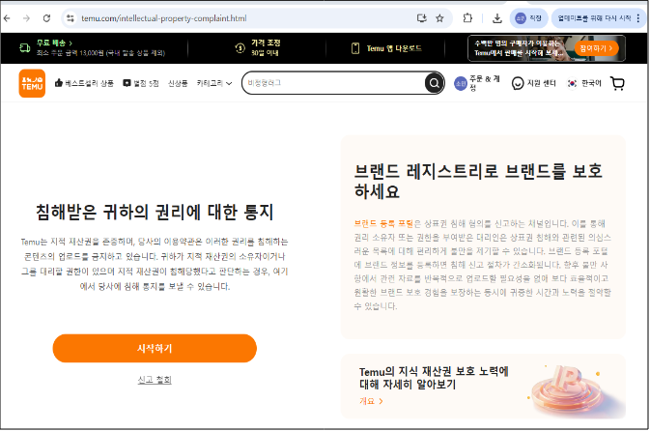
Task: Open the browser extensions puzzle icon
Action: click(467, 17)
